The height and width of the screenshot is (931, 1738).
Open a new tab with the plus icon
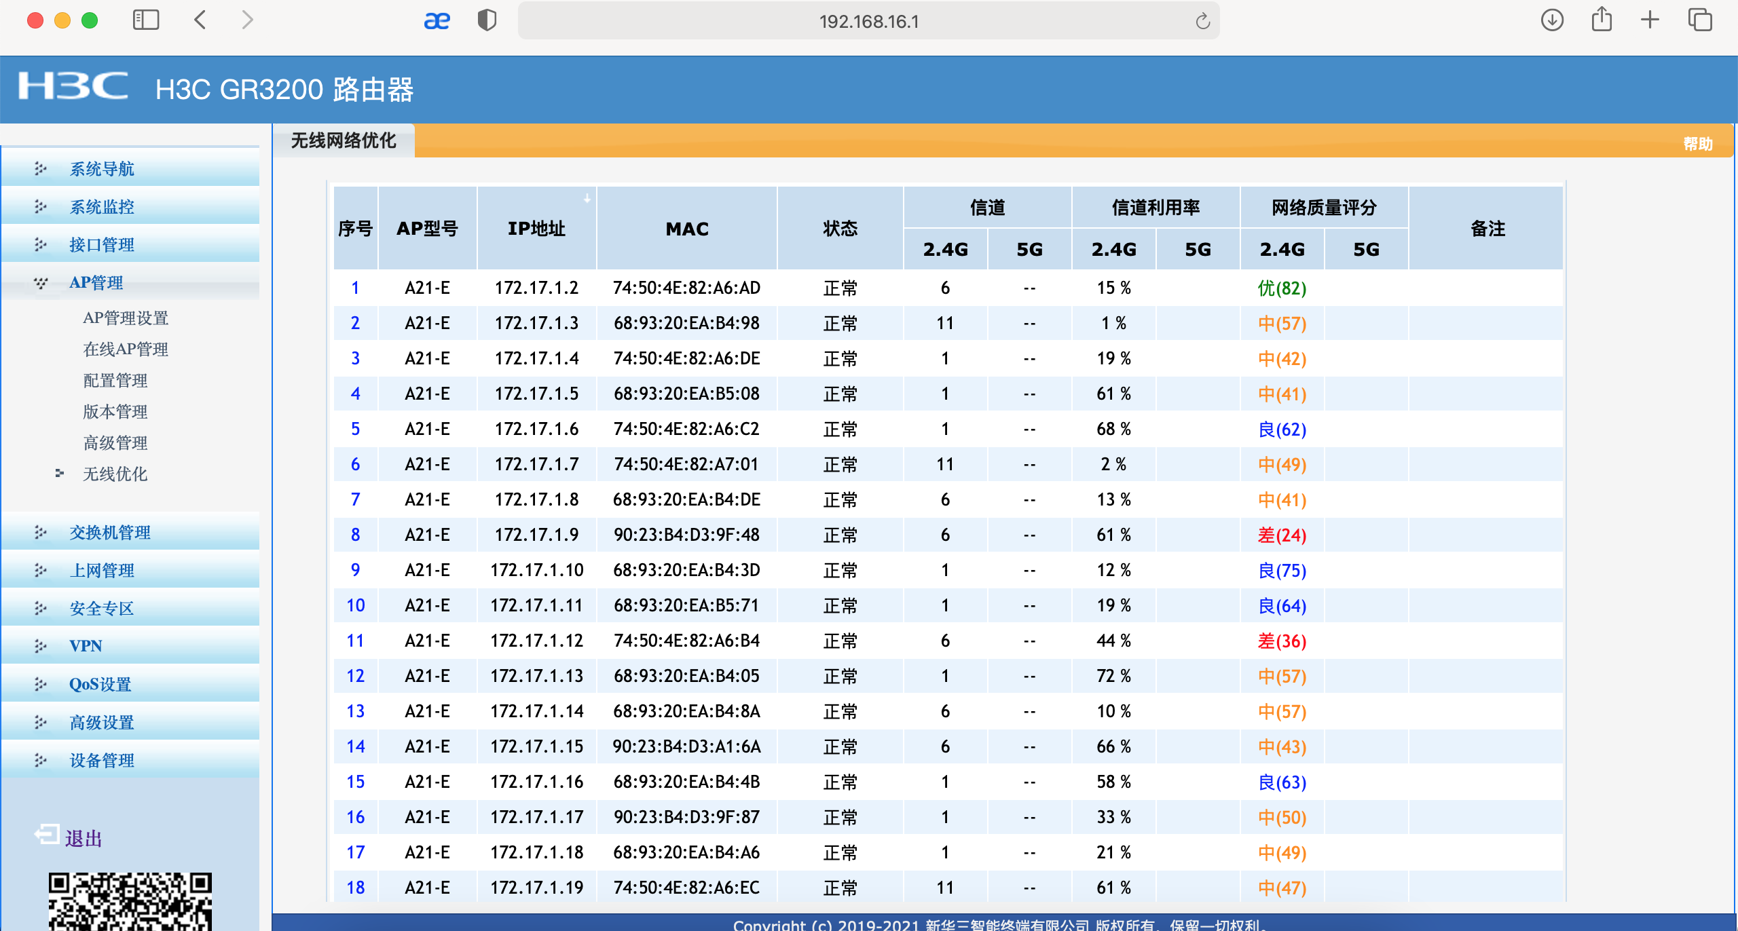point(1650,20)
